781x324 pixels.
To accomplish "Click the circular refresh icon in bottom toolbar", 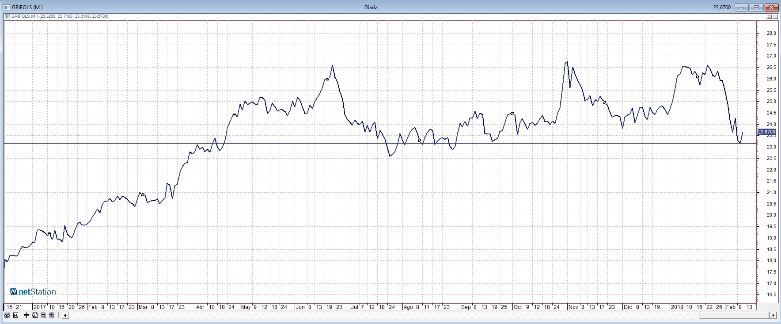I will click(x=7, y=315).
